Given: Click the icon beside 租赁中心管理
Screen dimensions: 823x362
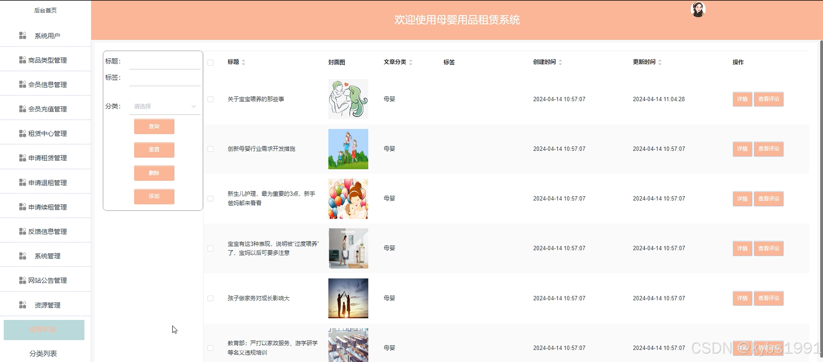Looking at the screenshot, I should point(23,133).
